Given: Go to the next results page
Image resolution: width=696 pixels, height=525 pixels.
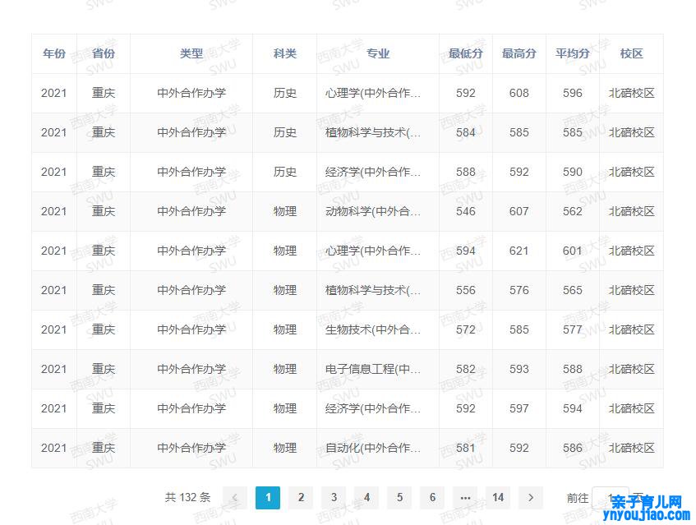Looking at the screenshot, I should pos(531,497).
